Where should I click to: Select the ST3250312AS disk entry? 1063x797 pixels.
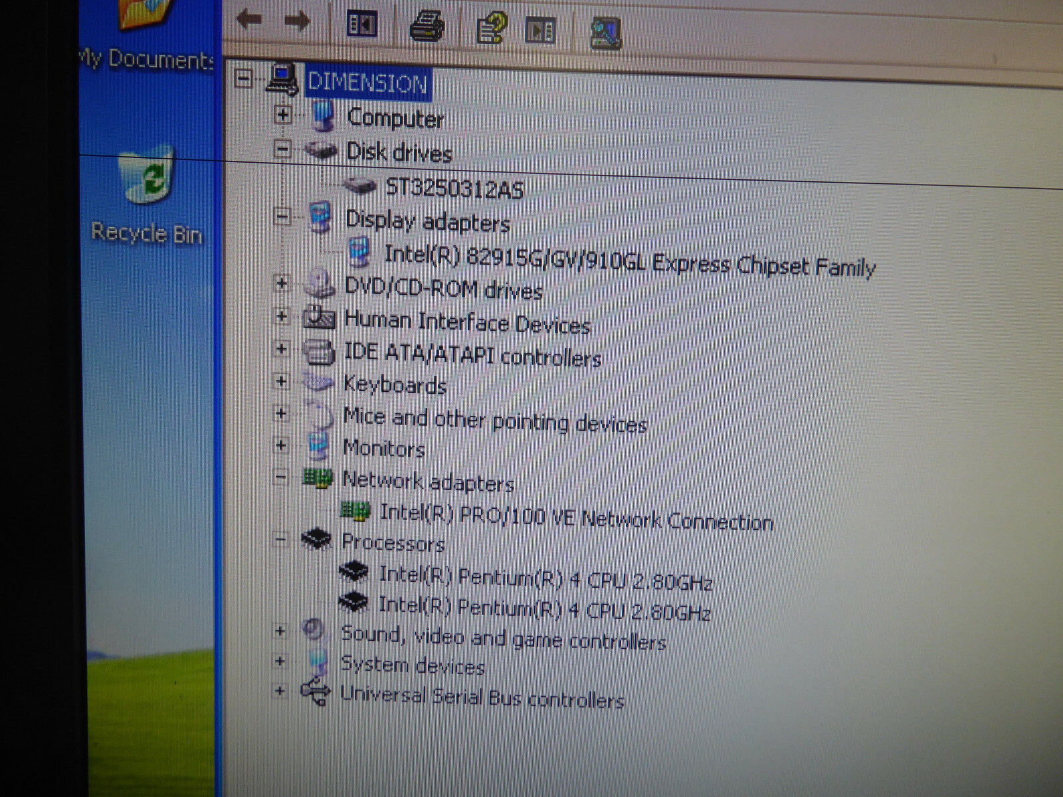(x=455, y=189)
